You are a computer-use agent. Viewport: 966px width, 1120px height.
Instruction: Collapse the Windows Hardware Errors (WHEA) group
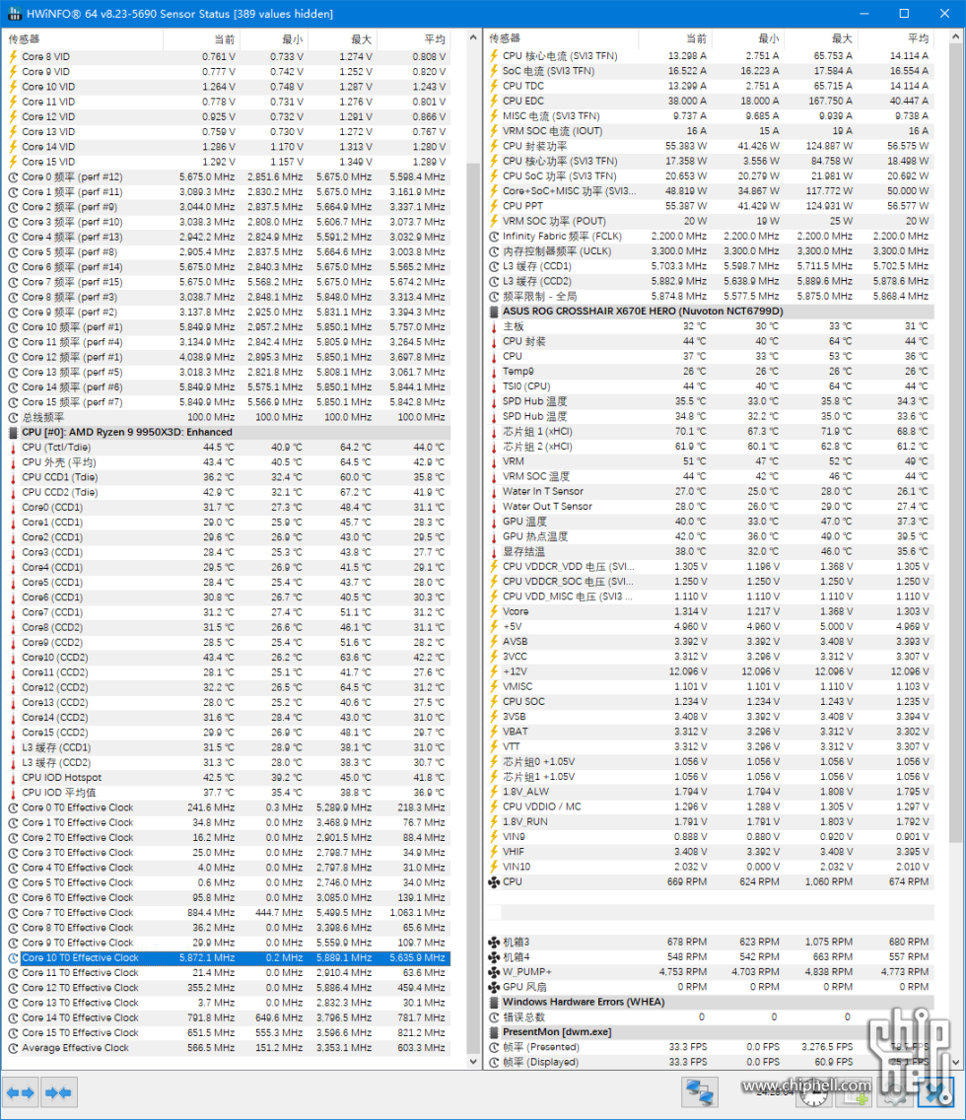coord(709,1002)
